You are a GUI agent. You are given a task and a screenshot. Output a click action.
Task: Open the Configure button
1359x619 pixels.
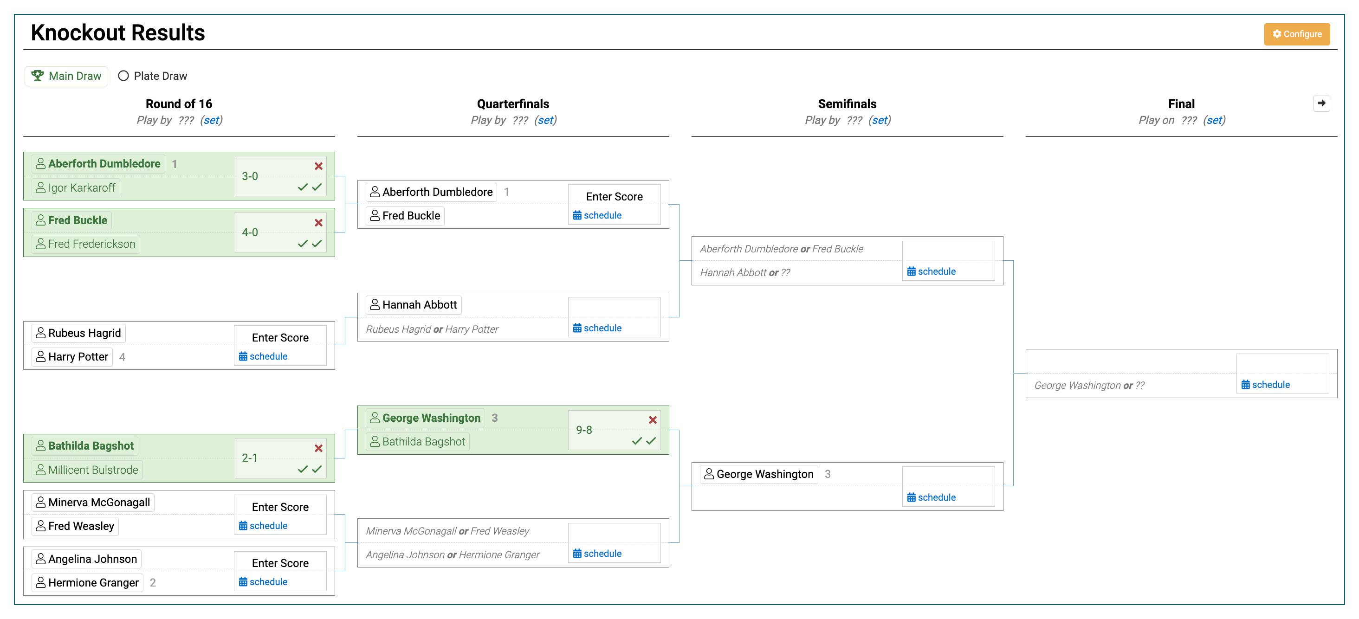coord(1296,34)
